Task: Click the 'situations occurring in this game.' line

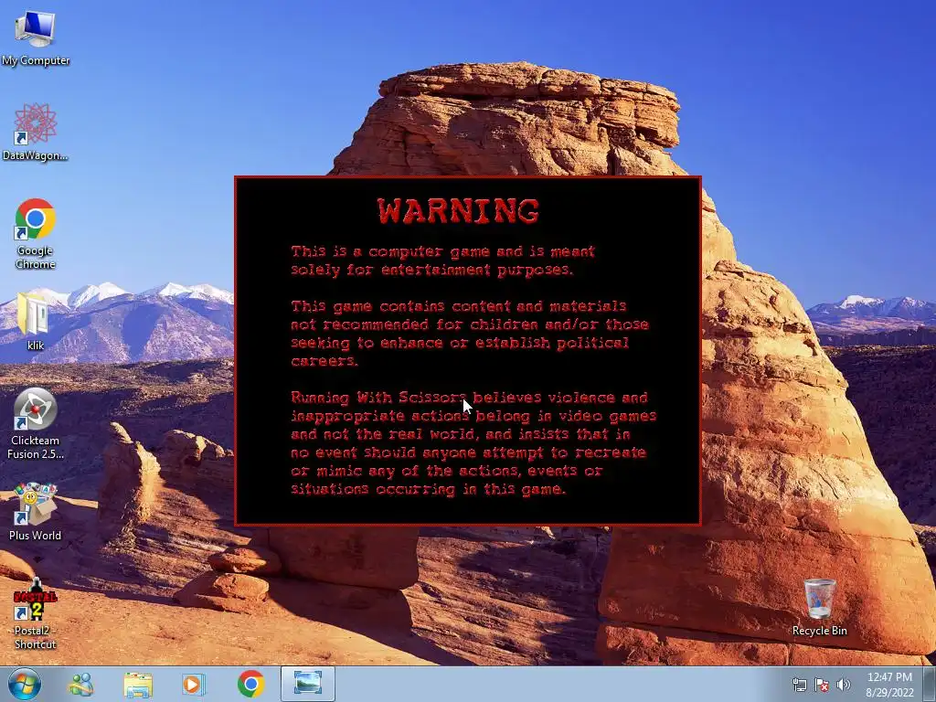Action: [x=428, y=490]
